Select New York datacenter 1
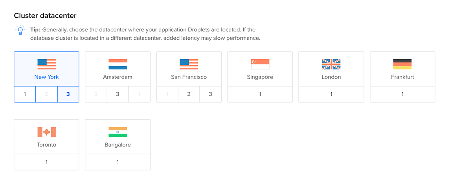 pos(25,94)
